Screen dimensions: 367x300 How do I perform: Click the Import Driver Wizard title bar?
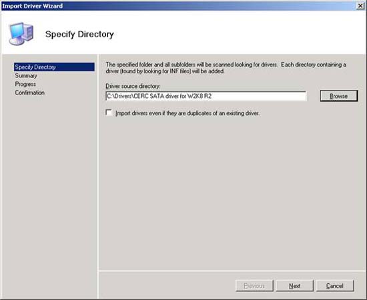(178, 6)
